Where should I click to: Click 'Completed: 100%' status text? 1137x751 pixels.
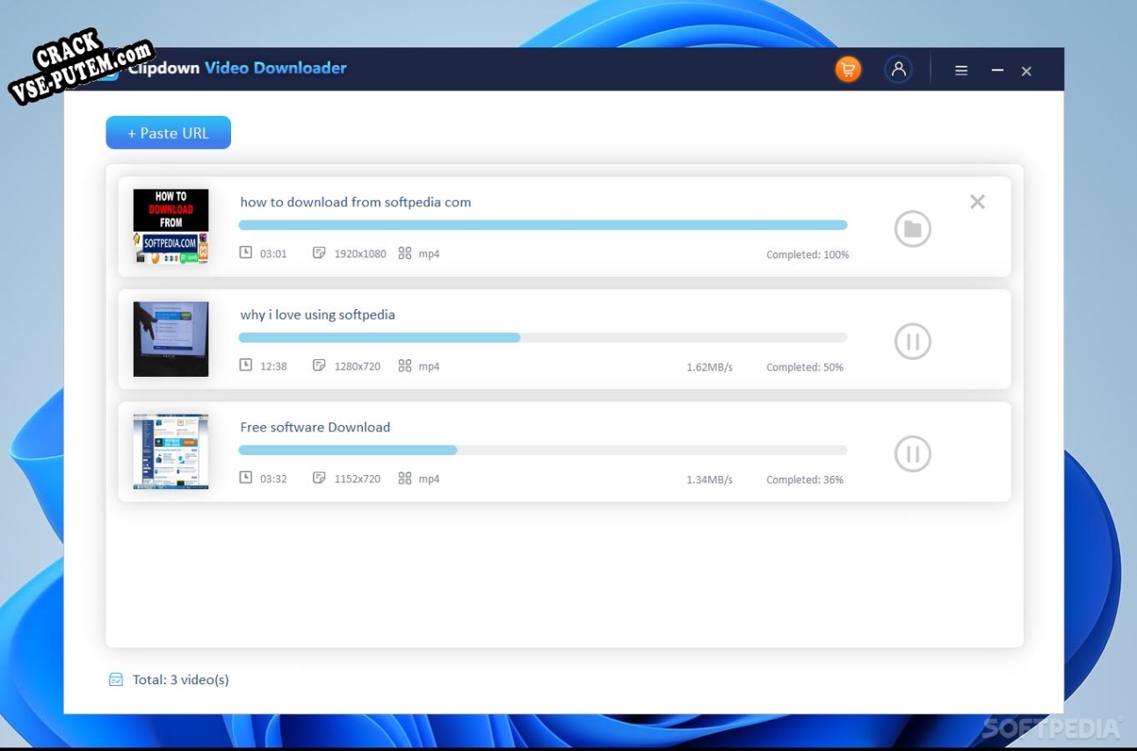[807, 255]
